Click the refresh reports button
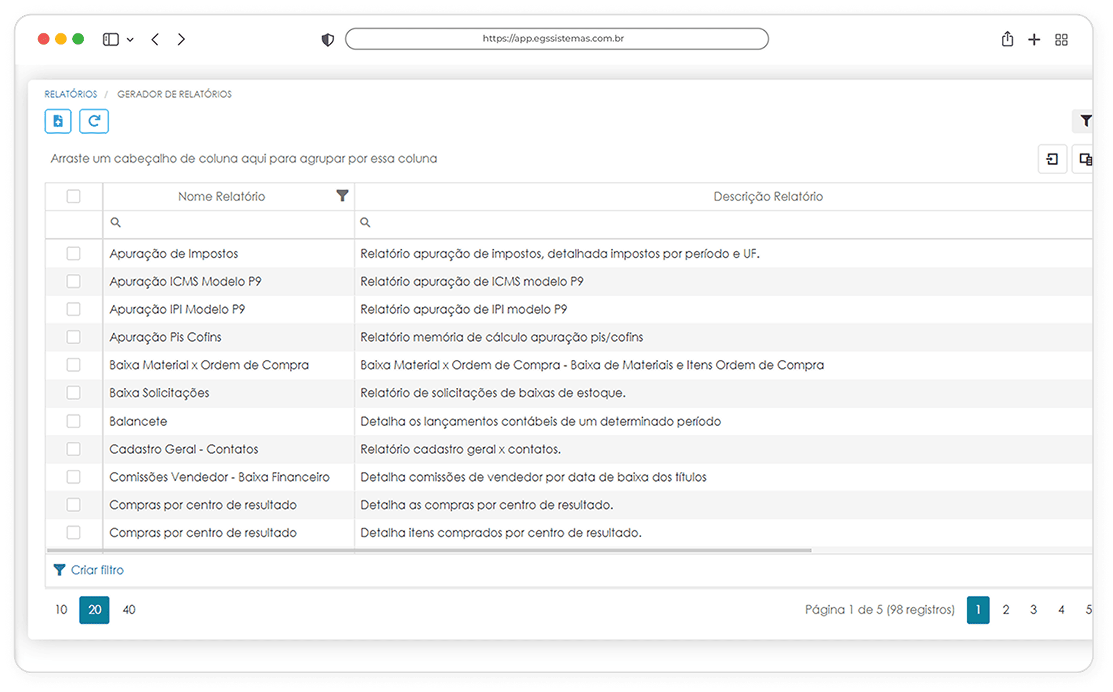 pyautogui.click(x=94, y=121)
